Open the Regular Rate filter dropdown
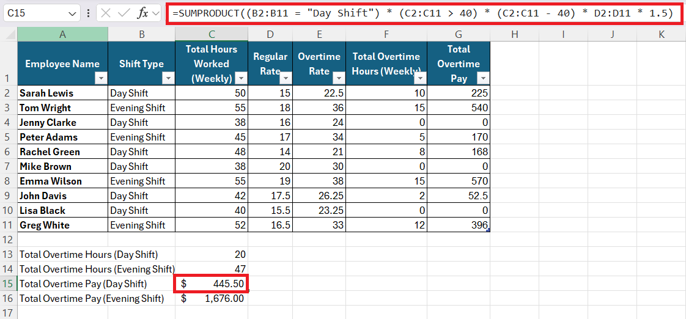Image resolution: width=686 pixels, height=319 pixels. pos(286,78)
